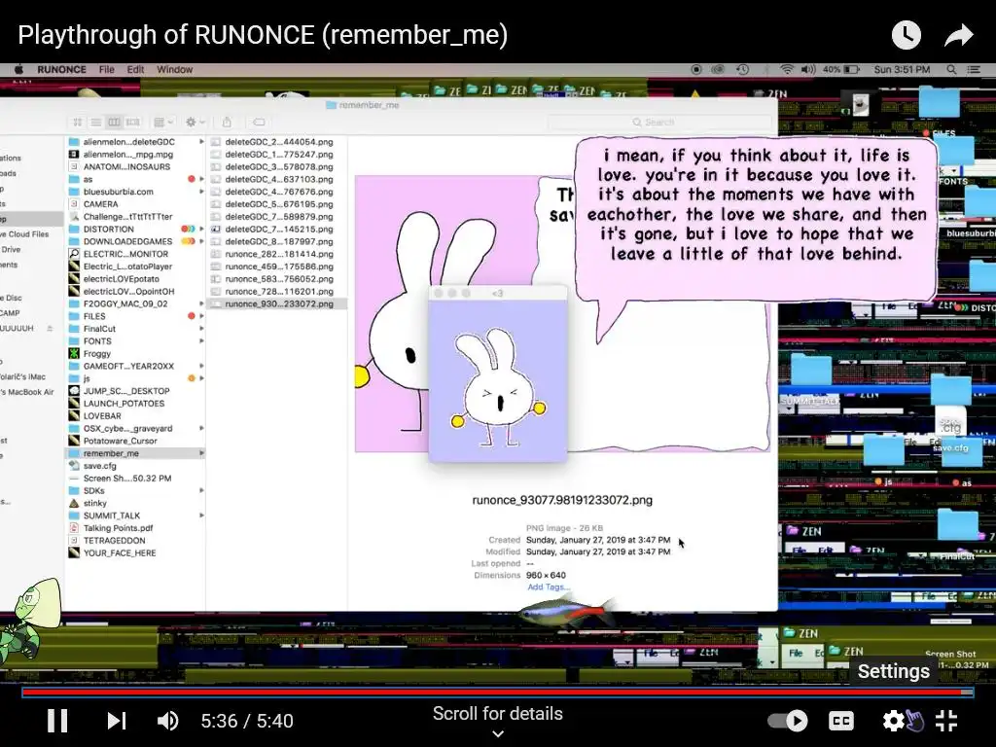
Task: Click the bunny in the <3 window
Action: pos(497,386)
